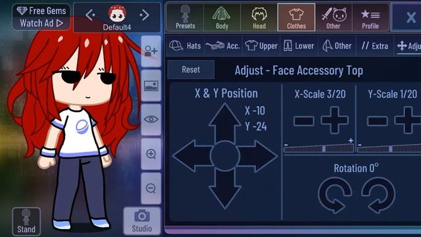Viewport: 421px width, 237px height.
Task: Decrease Y-Scale with the minus button
Action: 377,120
